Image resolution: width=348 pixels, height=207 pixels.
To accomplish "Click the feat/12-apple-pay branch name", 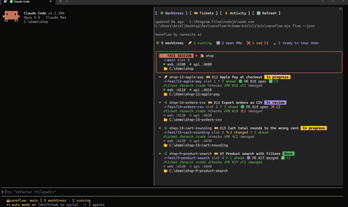I will tap(184, 81).
